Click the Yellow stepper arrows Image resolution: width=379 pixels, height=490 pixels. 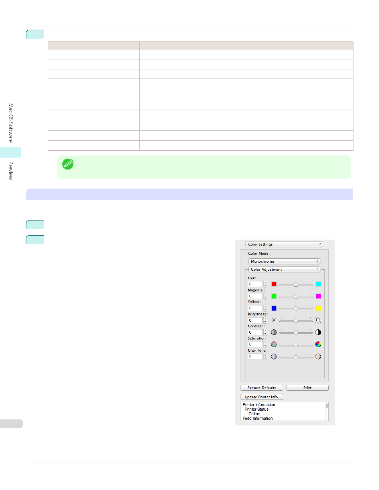(x=265, y=308)
